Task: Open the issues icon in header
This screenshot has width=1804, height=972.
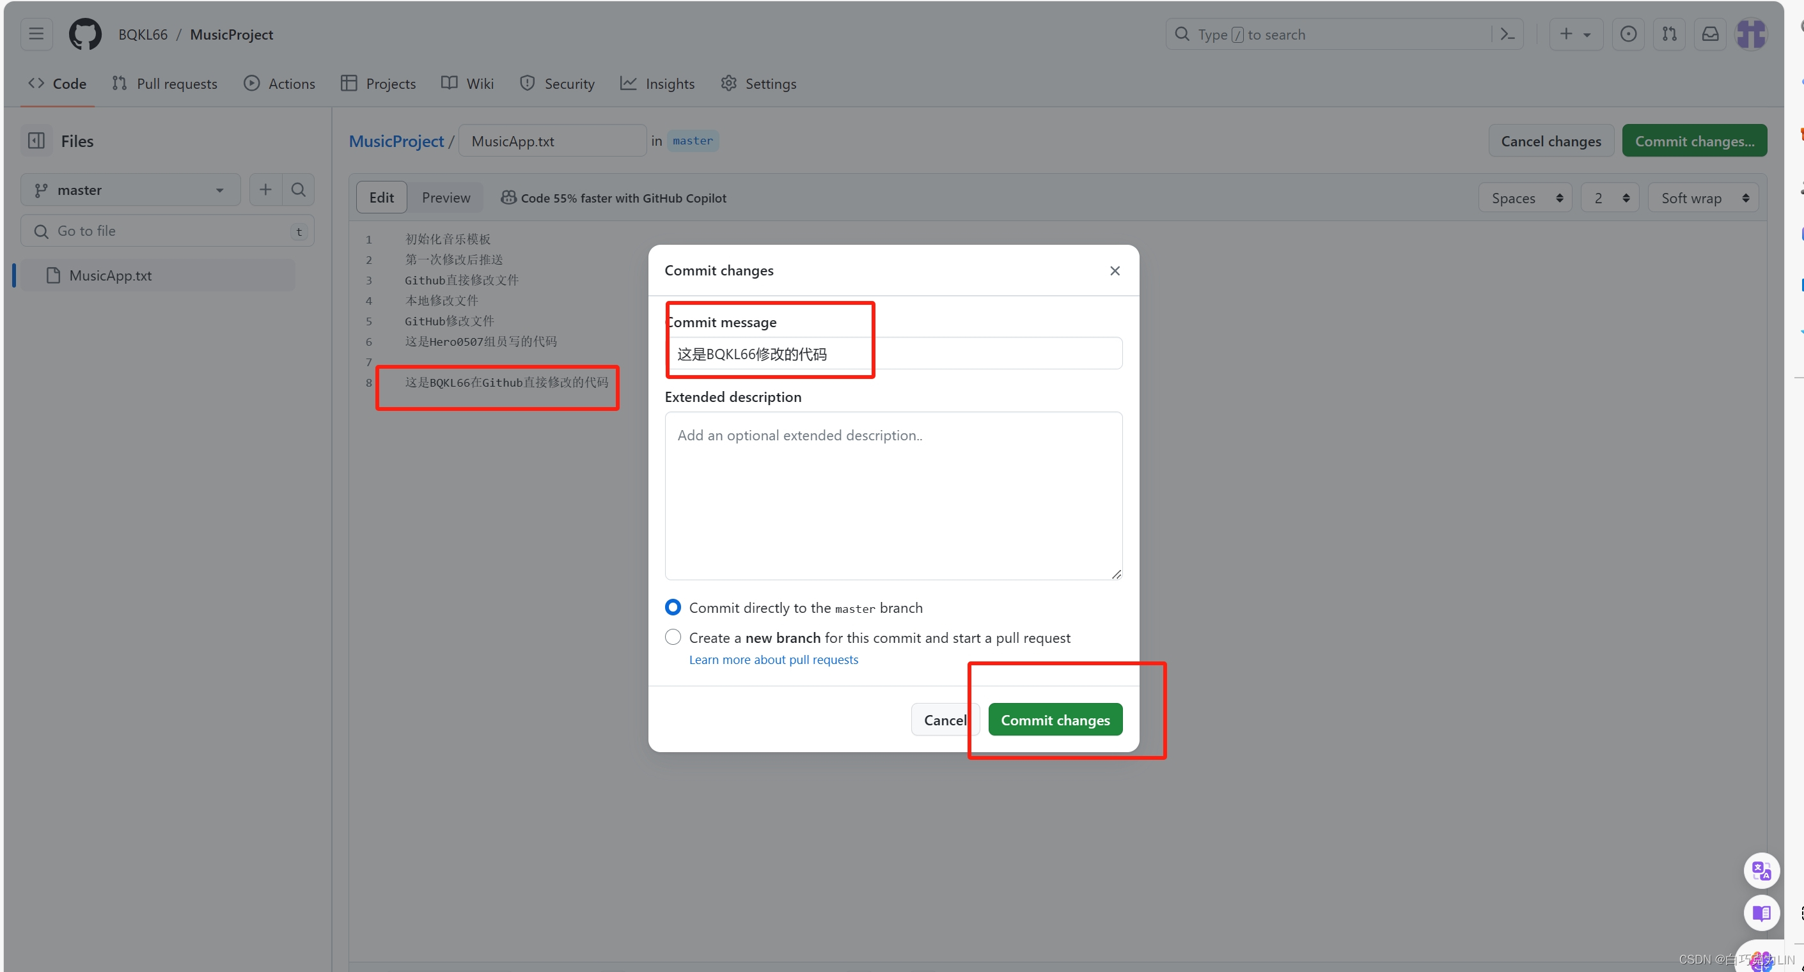Action: 1628,34
